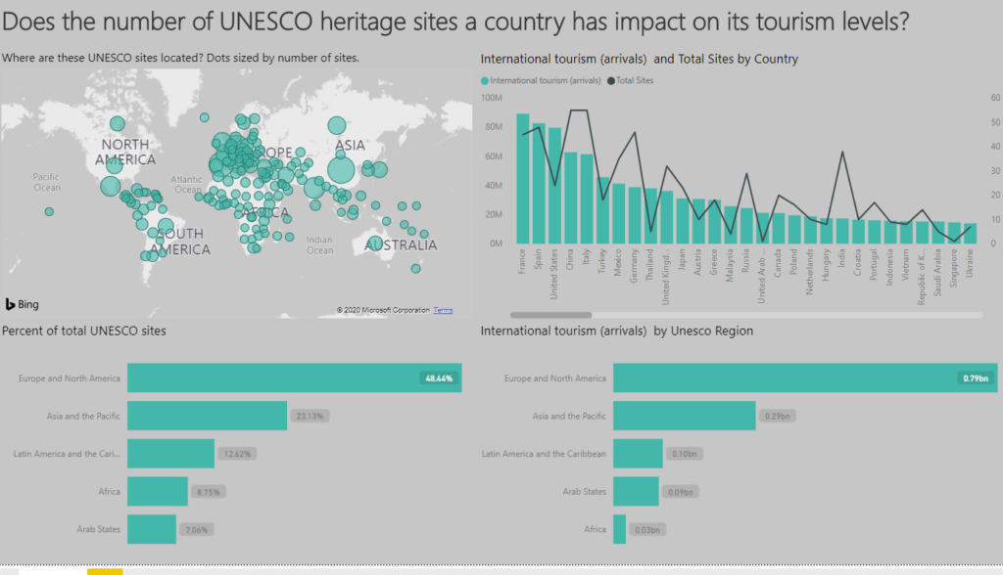This screenshot has height=575, width=1003.
Task: Click the 0.09bn data label
Action: (x=681, y=492)
